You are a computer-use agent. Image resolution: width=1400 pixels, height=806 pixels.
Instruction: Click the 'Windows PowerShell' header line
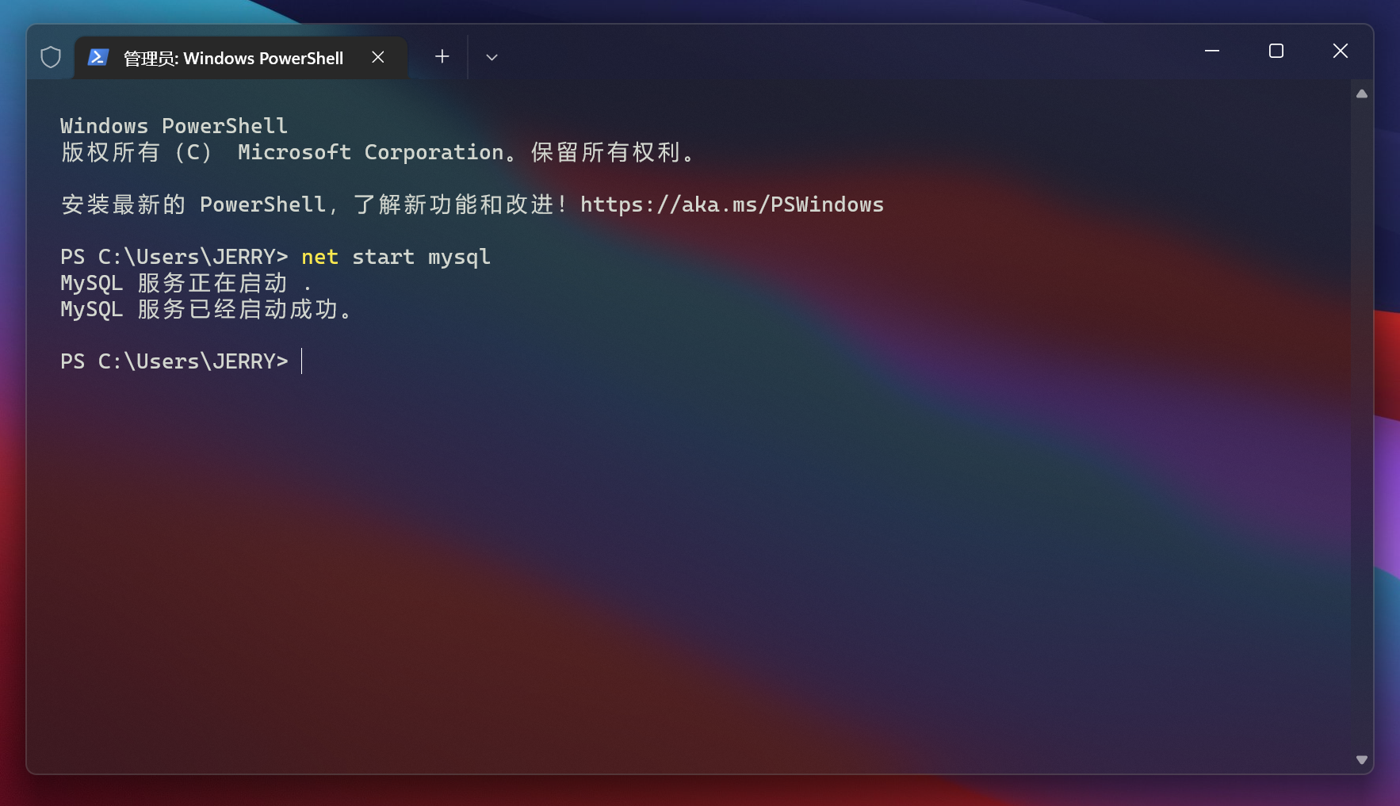pos(174,126)
